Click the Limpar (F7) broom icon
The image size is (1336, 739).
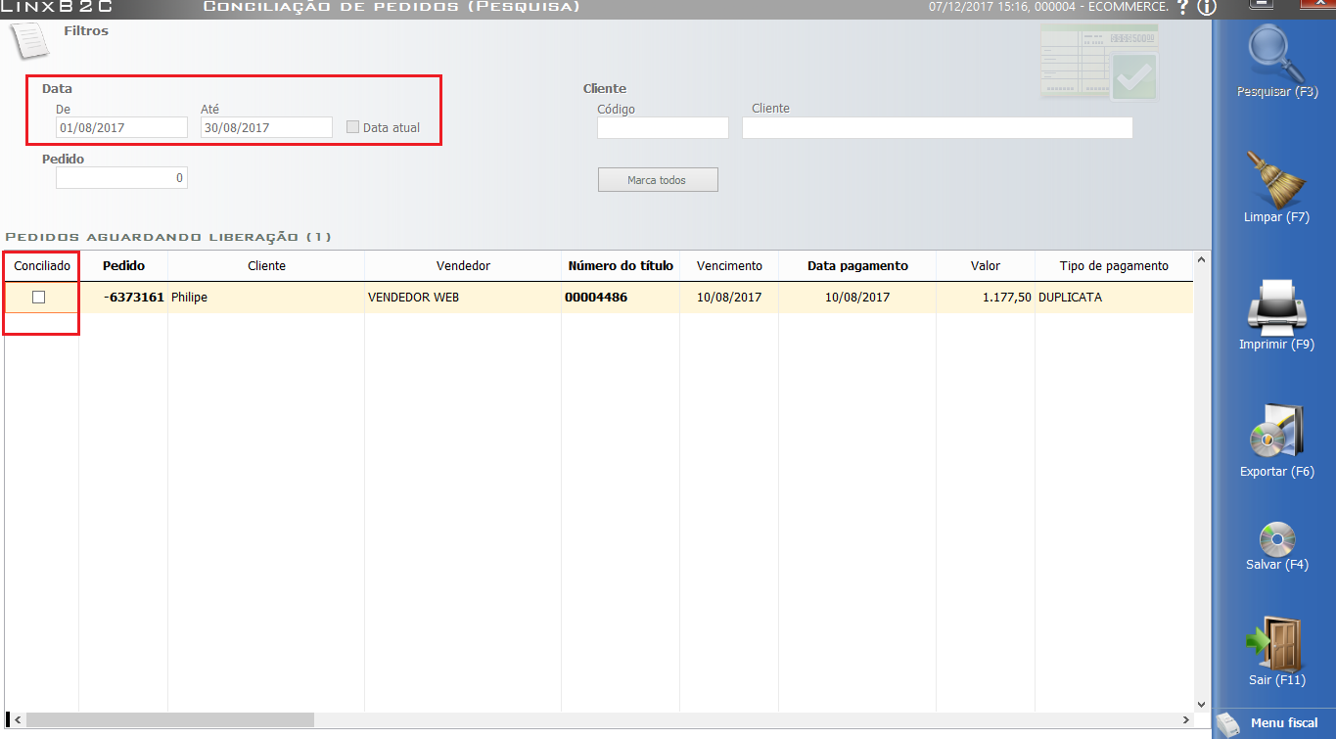(x=1276, y=178)
